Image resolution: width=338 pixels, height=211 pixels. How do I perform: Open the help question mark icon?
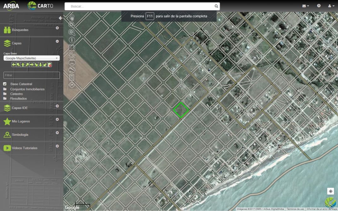pyautogui.click(x=319, y=6)
